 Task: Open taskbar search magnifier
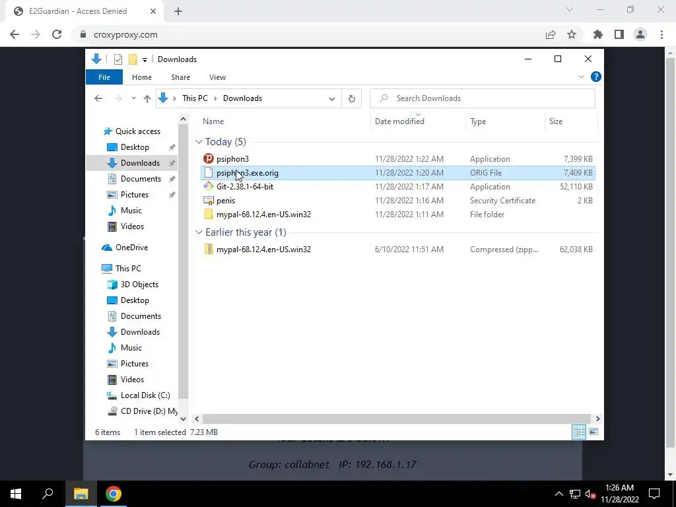48,494
